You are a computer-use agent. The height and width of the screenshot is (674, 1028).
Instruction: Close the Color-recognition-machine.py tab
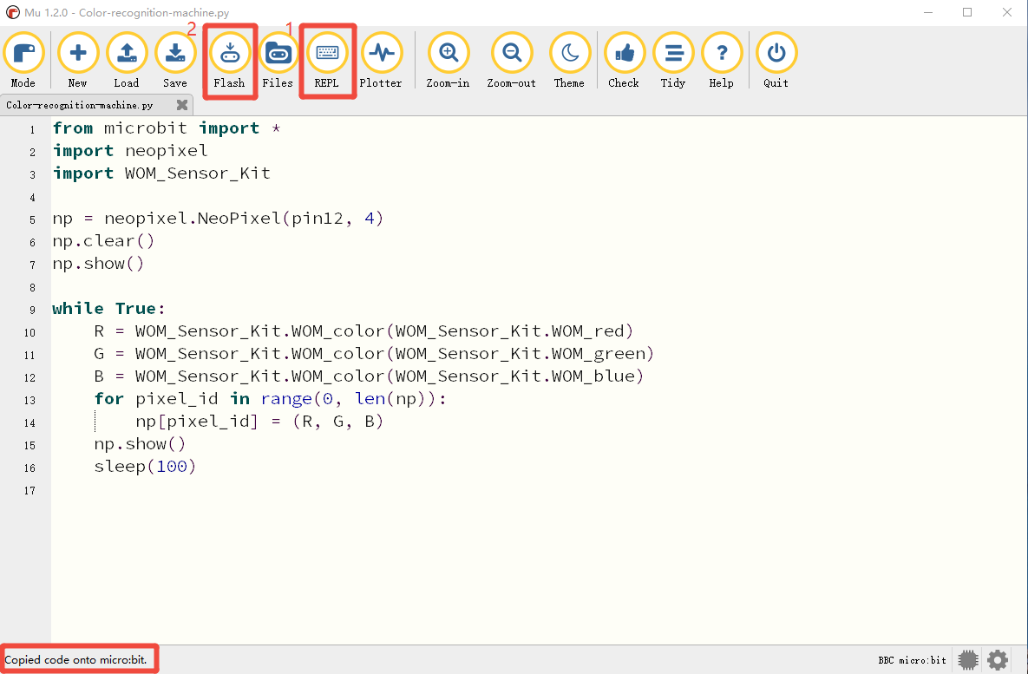(x=182, y=105)
